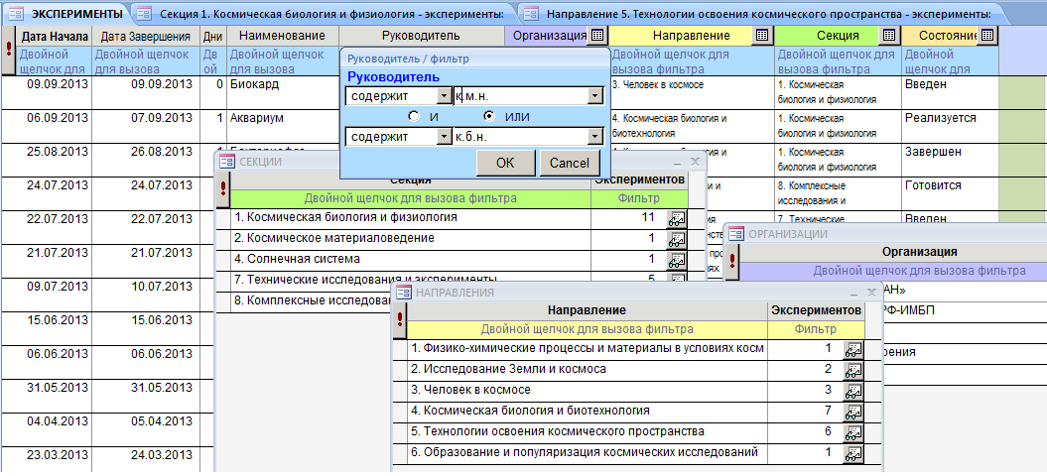1047x476 pixels.
Task: Click form icon in ОРГАНИЗАЦИИ window title bar
Action: coord(736,234)
